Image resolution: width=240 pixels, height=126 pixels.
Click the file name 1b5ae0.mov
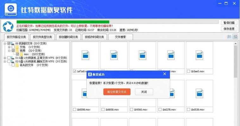[x=198, y=71]
